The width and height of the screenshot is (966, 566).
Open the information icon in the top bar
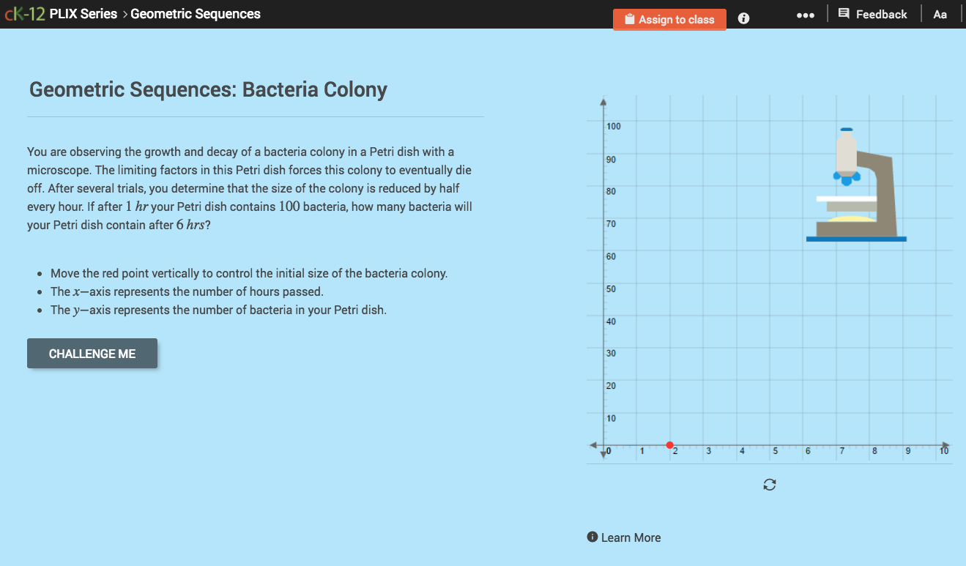[x=743, y=18]
